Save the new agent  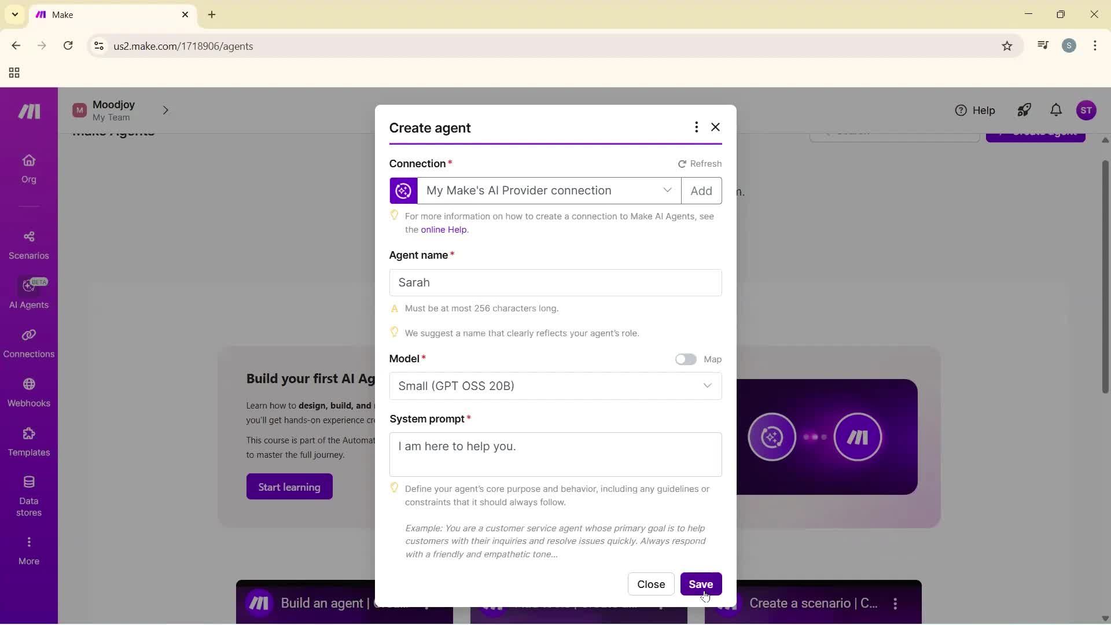pos(701,584)
